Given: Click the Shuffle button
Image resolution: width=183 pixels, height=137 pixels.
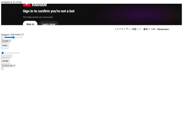Looking at the screenshot, I should pyautogui.click(x=5, y=61).
